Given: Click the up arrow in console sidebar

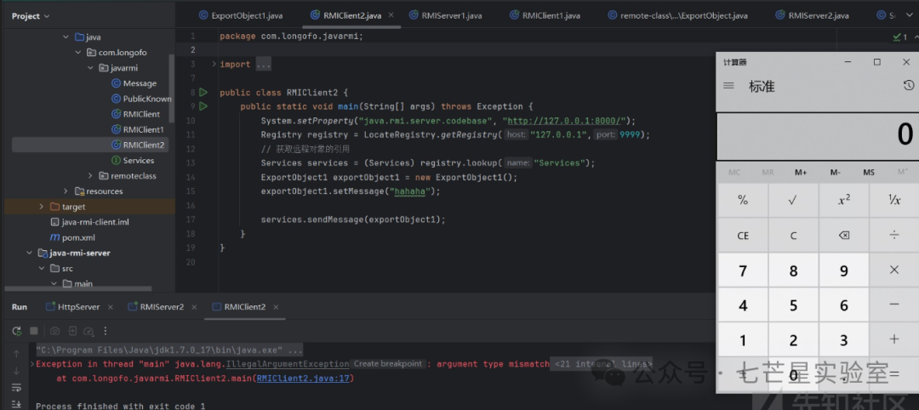Looking at the screenshot, I should click(16, 354).
